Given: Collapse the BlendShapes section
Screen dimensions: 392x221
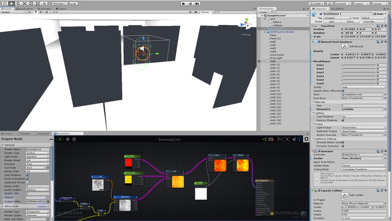Looking at the screenshot, I should [x=313, y=61].
